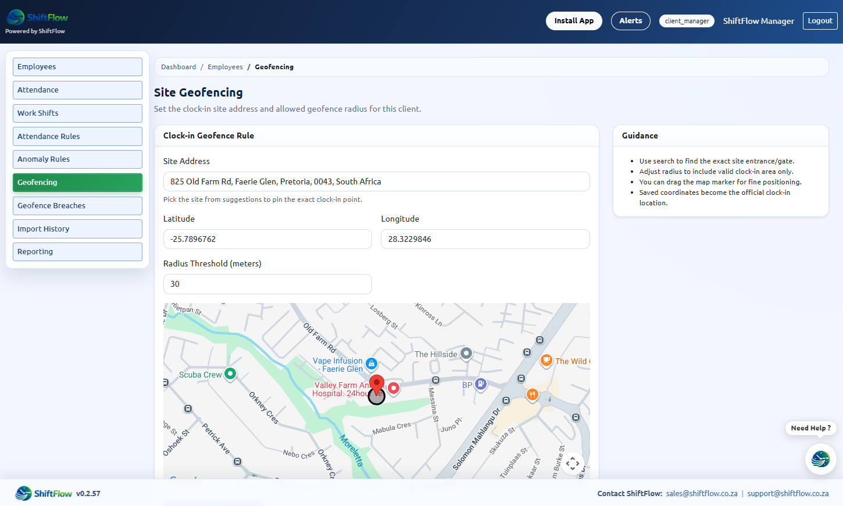Open Reporting section
This screenshot has width=843, height=506.
(77, 252)
